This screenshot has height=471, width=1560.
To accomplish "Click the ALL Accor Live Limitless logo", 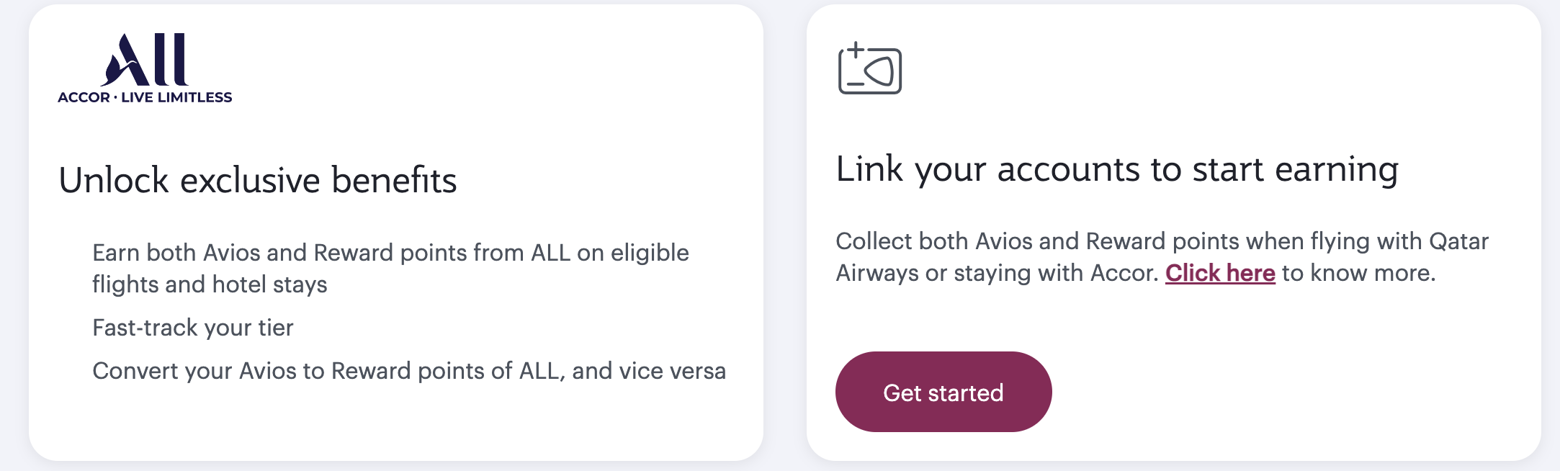I will point(145,68).
